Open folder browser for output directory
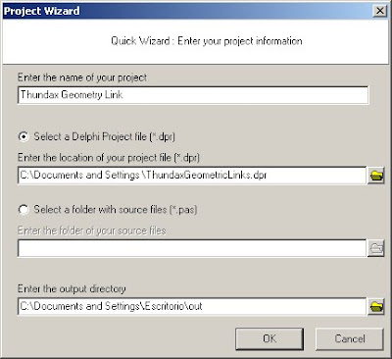 (x=376, y=306)
